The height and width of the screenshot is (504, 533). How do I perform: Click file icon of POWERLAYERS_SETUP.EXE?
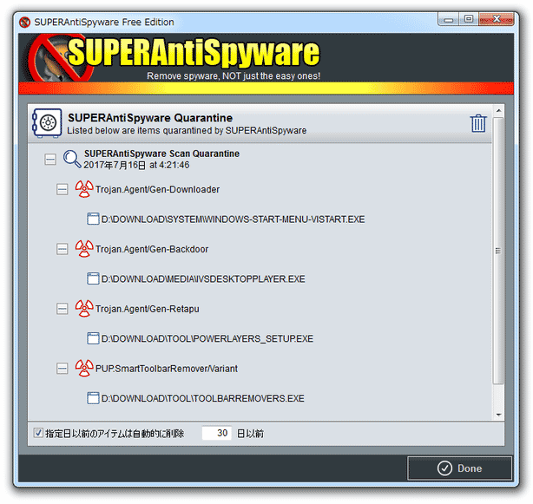pyautogui.click(x=93, y=338)
